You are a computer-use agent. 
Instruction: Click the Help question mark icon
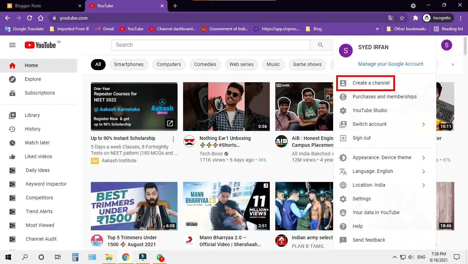coord(343,227)
